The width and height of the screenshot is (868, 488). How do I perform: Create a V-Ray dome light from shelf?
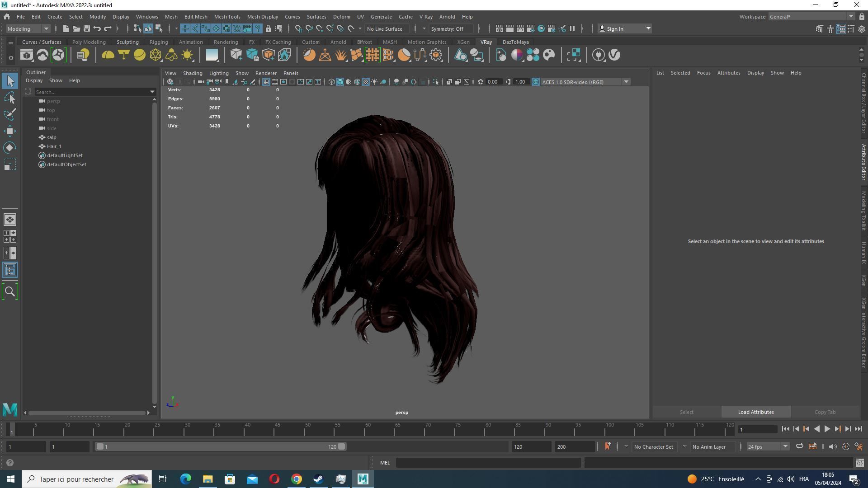point(108,55)
